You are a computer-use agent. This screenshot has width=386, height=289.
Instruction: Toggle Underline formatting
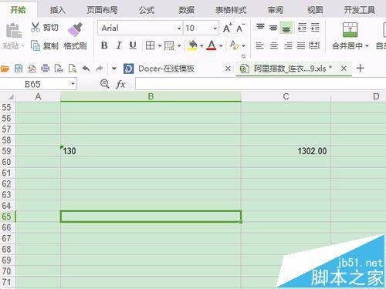133,45
